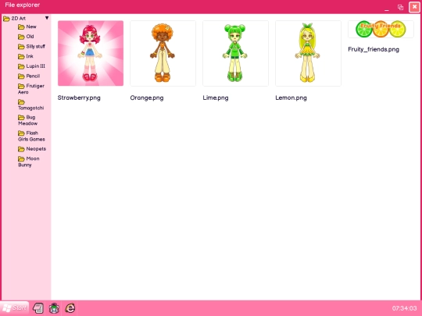The height and width of the screenshot is (316, 422).
Task: Open the Lupin III folder
Action: [x=31, y=66]
